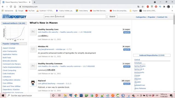This screenshot has width=175, height=98.
Task: Expand the bookmarks bar overflow chevron
Action: click(172, 11)
